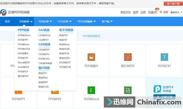Select PDF转HTML menu entry
183x109 pixels.
click(x=24, y=49)
